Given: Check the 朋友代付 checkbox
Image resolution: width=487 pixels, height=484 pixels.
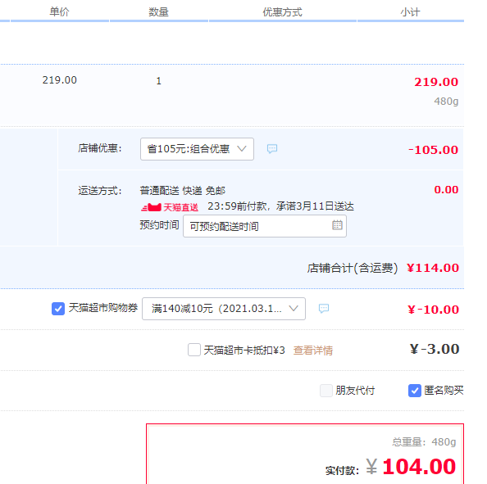Looking at the screenshot, I should click(326, 391).
